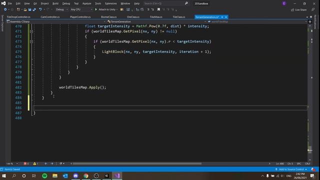Click the worldTilesMap.Apply(); line of code
The width and height of the screenshot is (320, 180).
(82, 87)
